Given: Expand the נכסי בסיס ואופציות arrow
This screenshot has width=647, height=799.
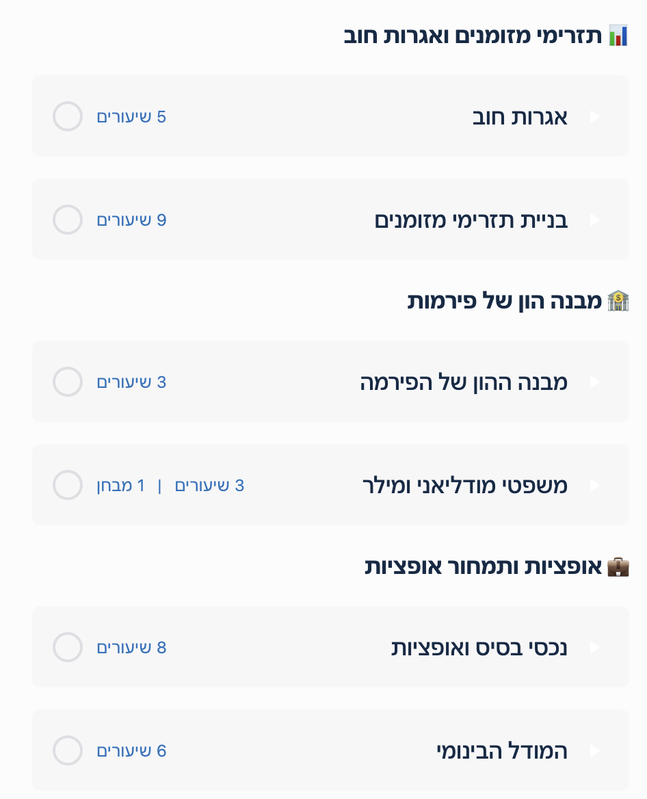Looking at the screenshot, I should (594, 648).
